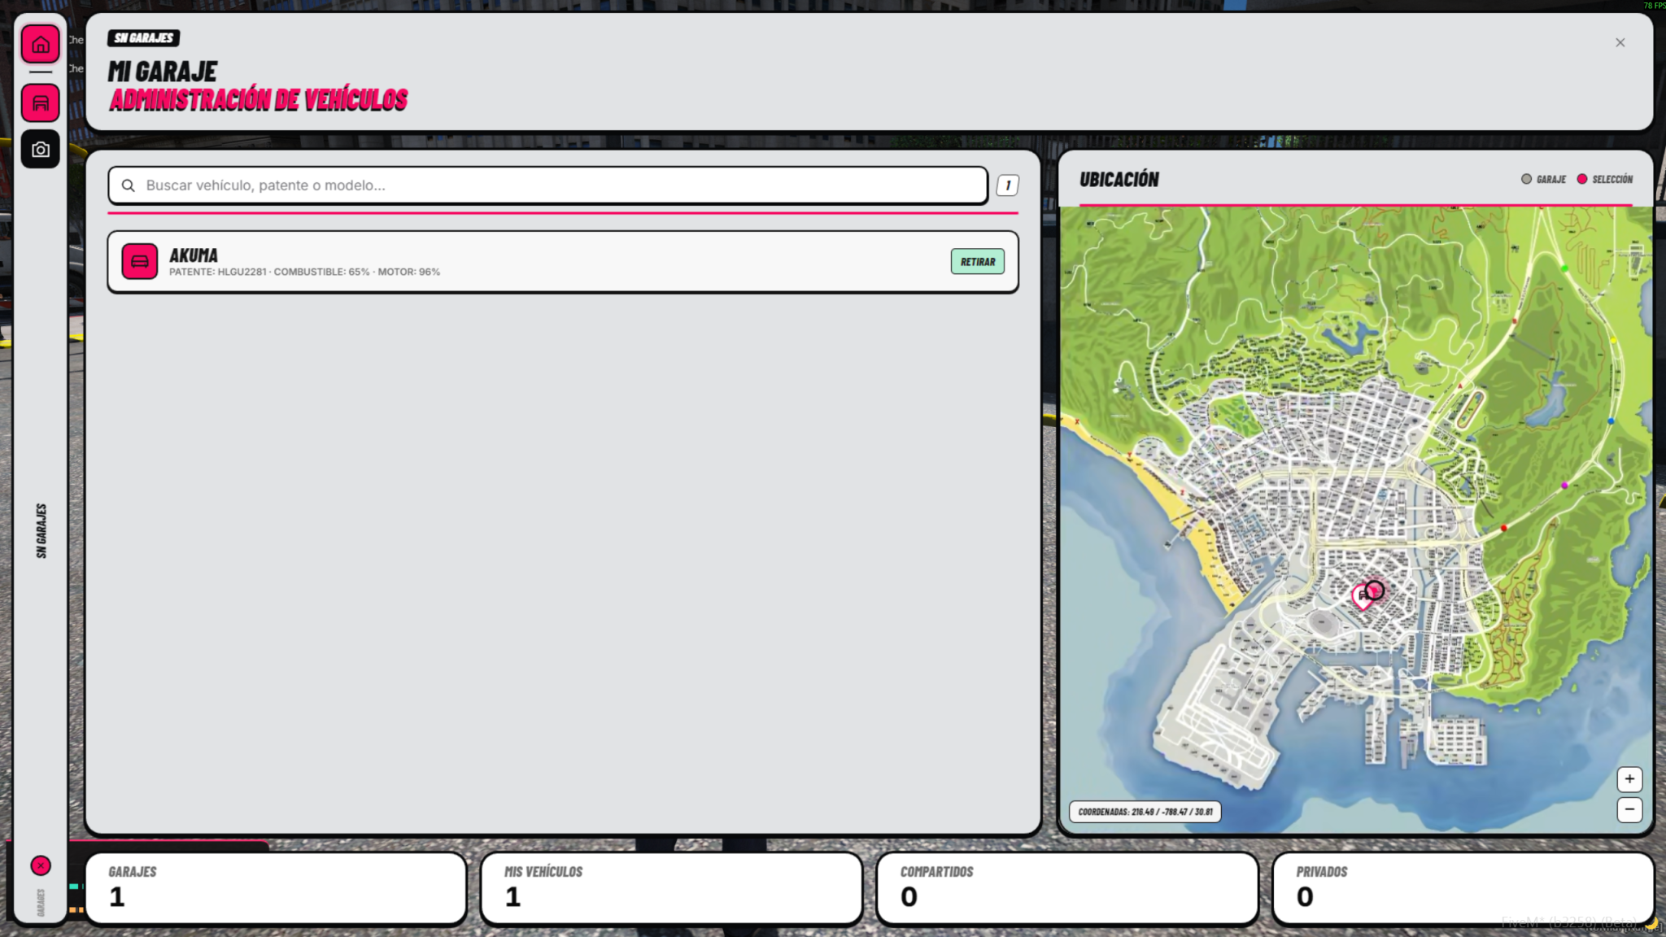Click the SN GARAJES badge label
The height and width of the screenshot is (937, 1666).
click(144, 38)
